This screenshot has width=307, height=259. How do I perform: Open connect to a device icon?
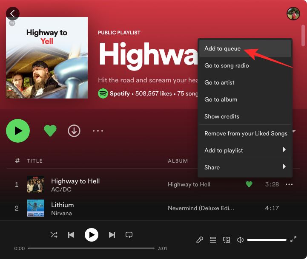[x=227, y=240]
